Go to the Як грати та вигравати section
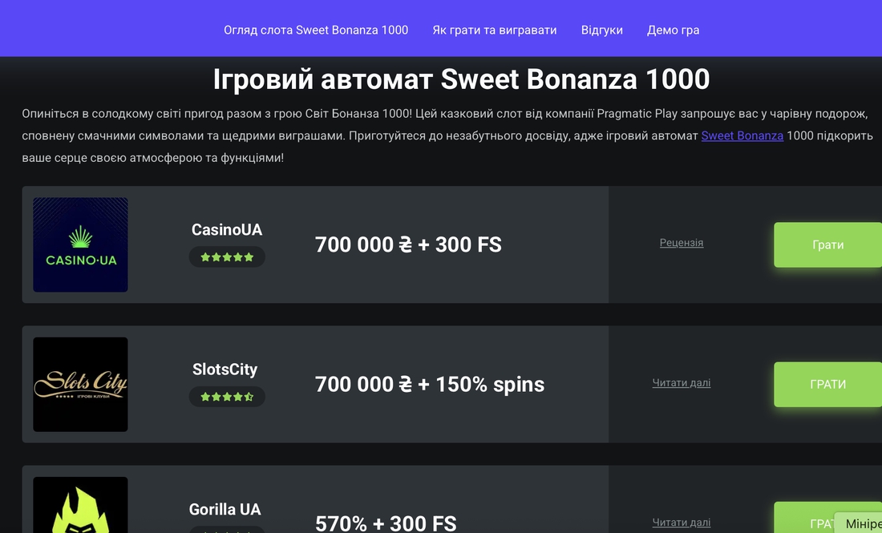The width and height of the screenshot is (882, 533). (x=495, y=30)
